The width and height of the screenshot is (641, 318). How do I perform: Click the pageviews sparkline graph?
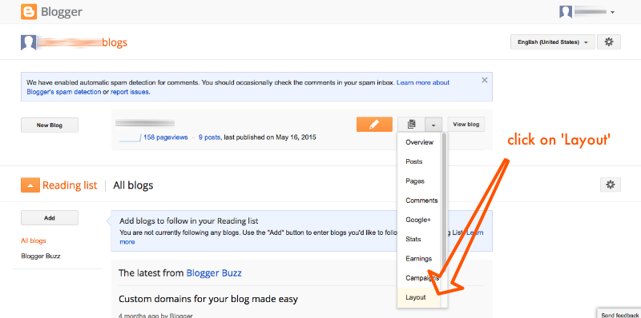click(x=130, y=137)
